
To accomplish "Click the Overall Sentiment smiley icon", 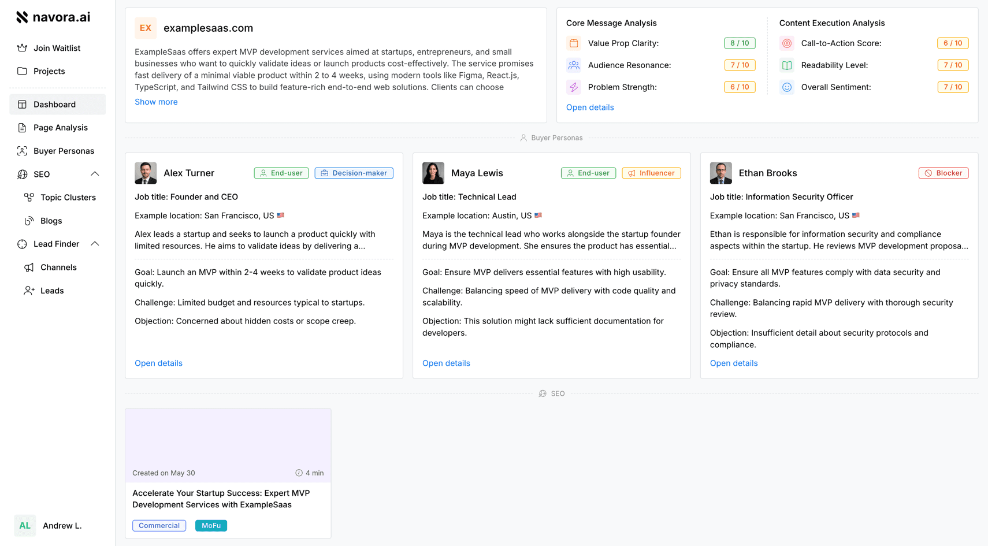I will click(x=786, y=87).
